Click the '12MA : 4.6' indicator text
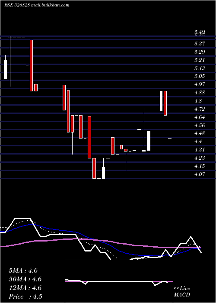This screenshot has height=303, width=216. point(25,288)
